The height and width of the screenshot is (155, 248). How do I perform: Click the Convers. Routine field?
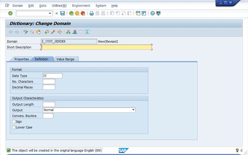coord(48,116)
